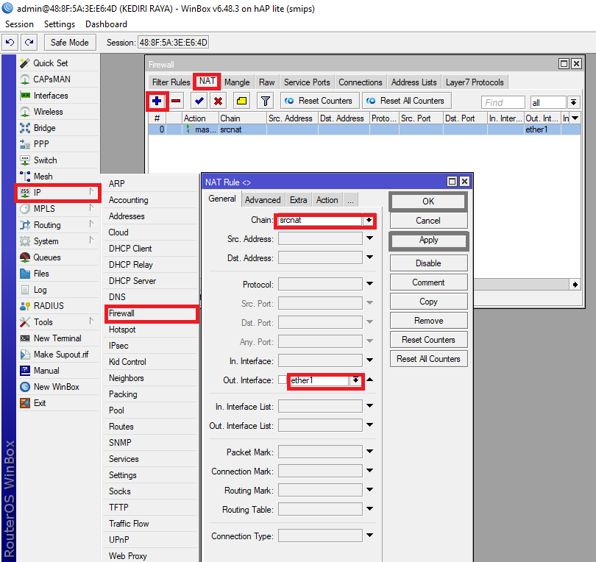Click the Find search field
Screen dimensions: 596x562
[503, 102]
